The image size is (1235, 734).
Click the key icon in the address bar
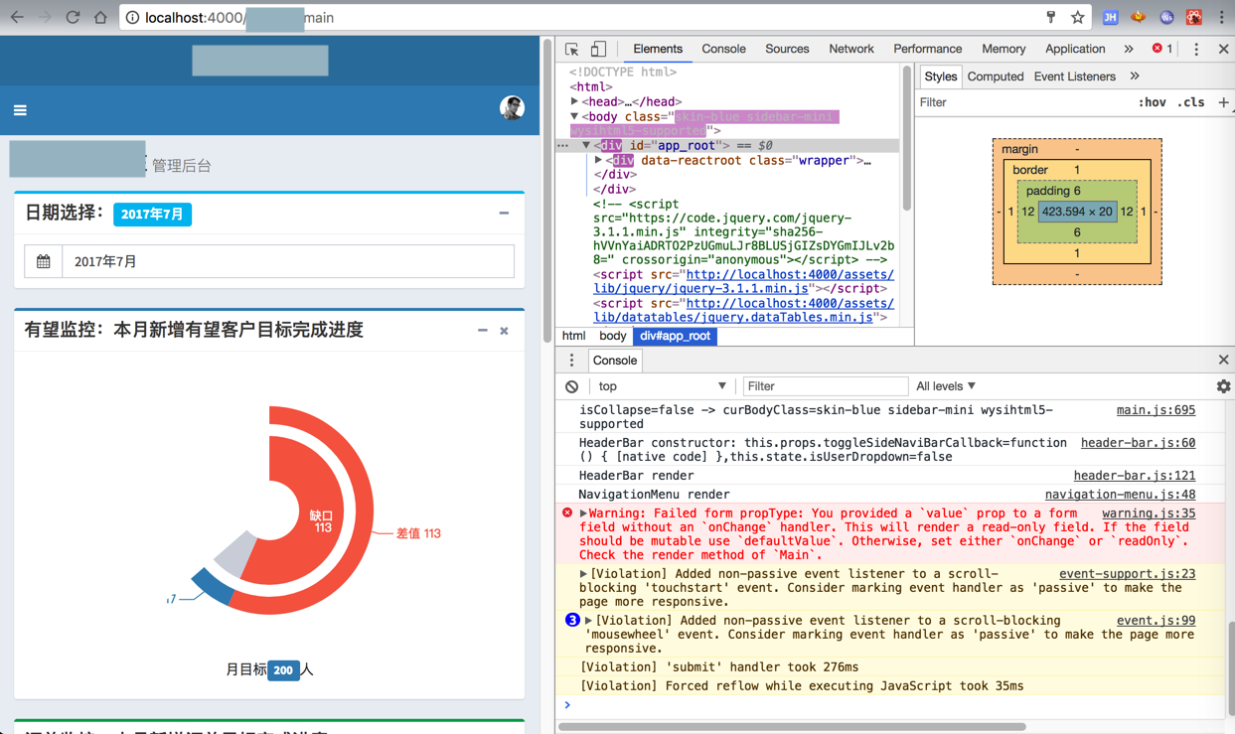click(1050, 17)
